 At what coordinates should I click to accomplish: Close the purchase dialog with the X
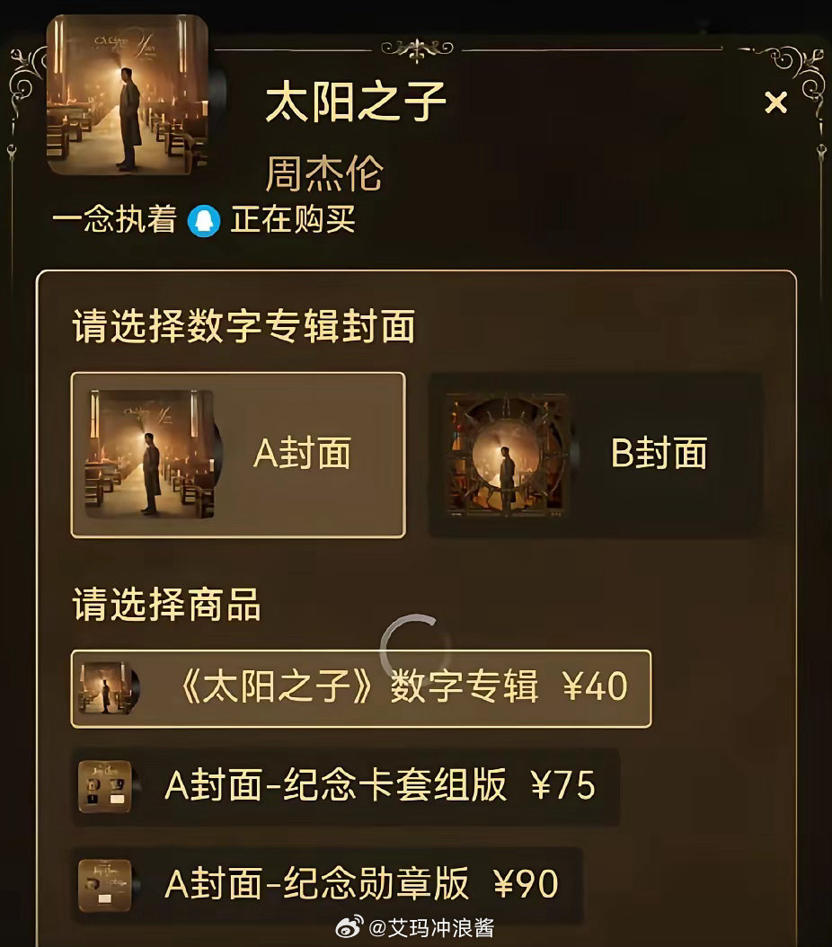coord(775,102)
